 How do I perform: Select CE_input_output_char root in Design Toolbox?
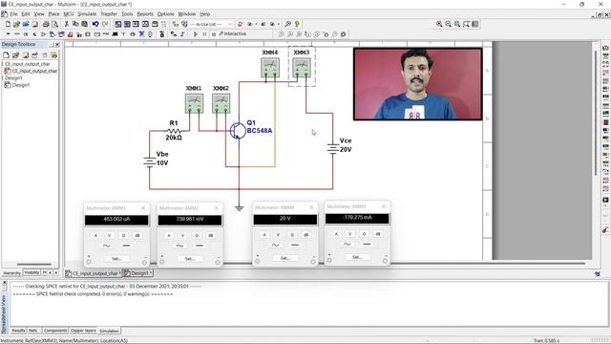point(28,64)
